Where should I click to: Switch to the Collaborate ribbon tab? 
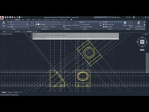coord(46,20)
